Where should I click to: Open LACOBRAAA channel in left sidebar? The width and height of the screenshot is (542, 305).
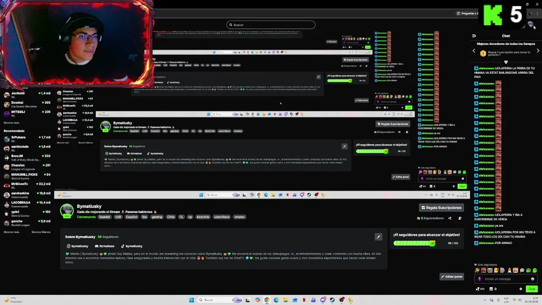point(26,204)
